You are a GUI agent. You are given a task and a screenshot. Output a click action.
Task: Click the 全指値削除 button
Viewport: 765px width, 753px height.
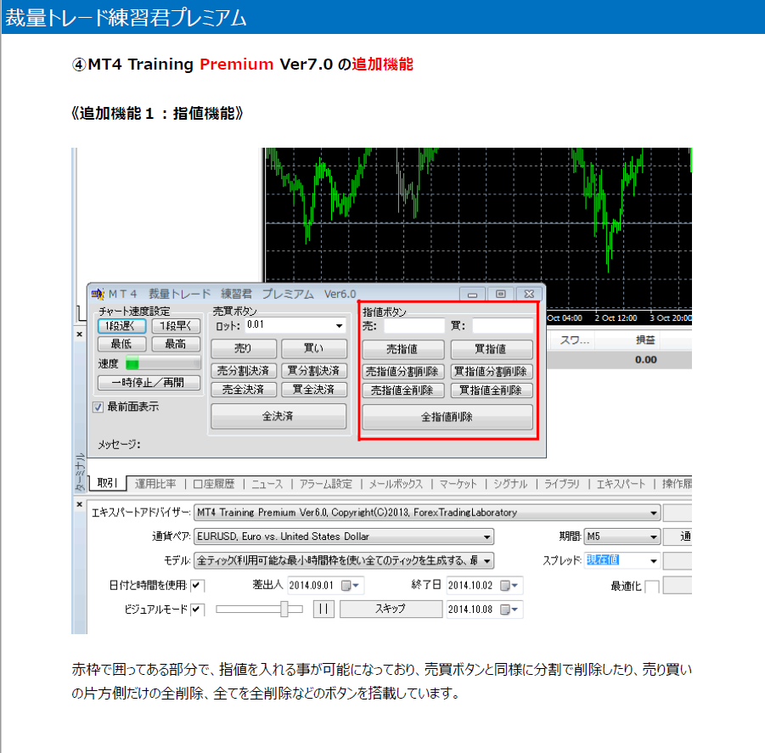tap(447, 417)
